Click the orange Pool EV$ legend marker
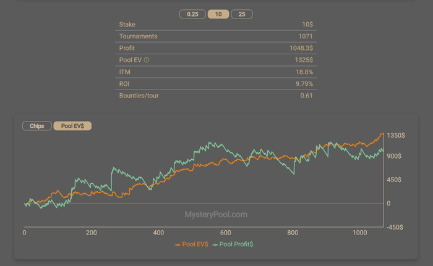 coord(178,244)
